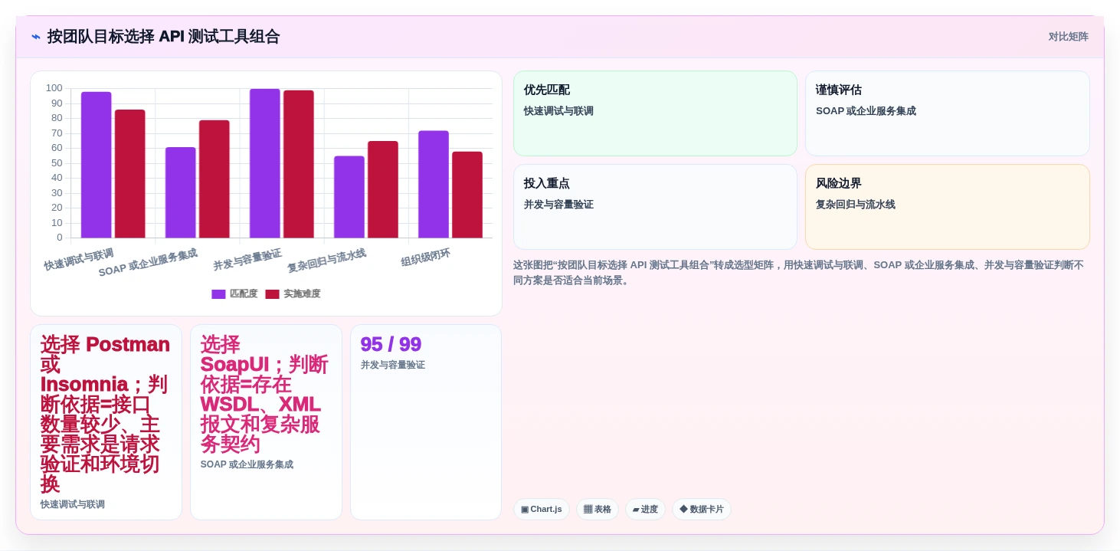Screen dimensions: 1120x551
Task: Click the 并发与容量验证 x-axis label in the chart
Action: (247, 260)
